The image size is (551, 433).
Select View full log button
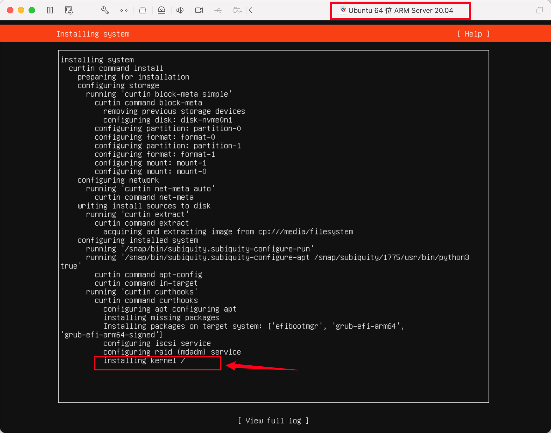pos(273,420)
